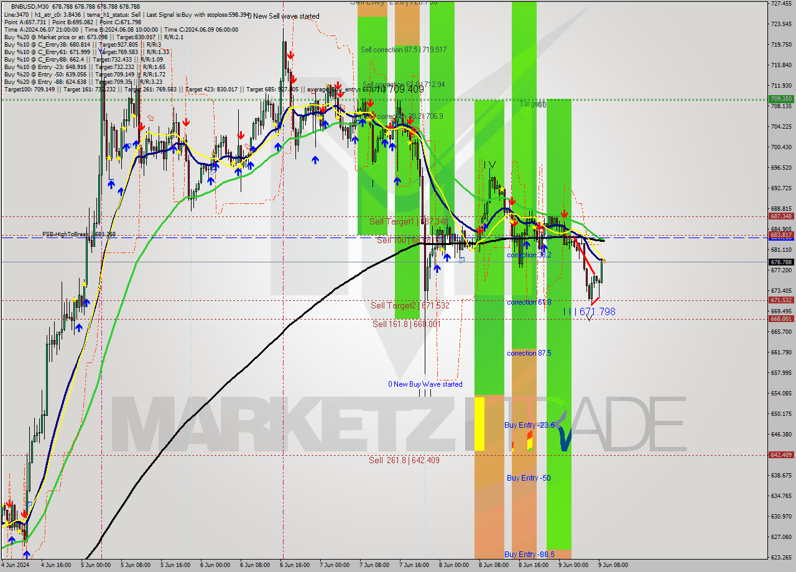Click the '9 Jun 08:00' time axis label
Viewport: 796px width, 572px height.
[613, 565]
